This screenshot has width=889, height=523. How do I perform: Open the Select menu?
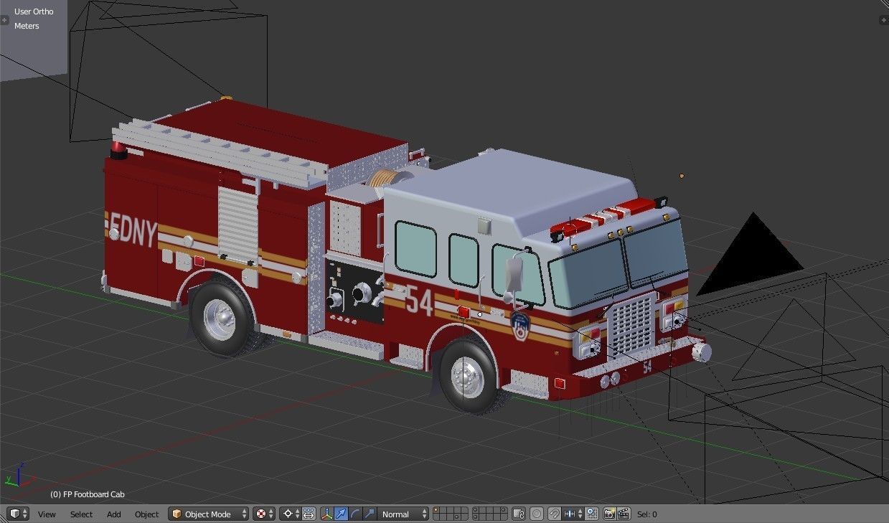click(x=81, y=514)
